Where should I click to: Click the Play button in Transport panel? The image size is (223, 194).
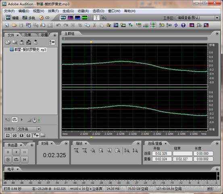[16, 152]
